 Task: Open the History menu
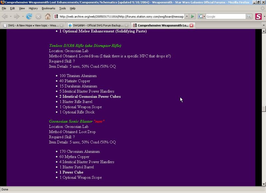[x=33, y=8]
